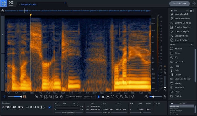Viewport: 197px width, 116px height.
Task: Select the Grab hand tool
Action: click(x=61, y=97)
